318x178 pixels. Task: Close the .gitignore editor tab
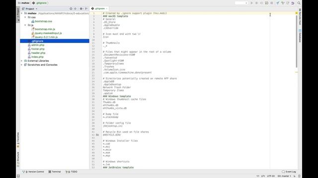(x=106, y=9)
